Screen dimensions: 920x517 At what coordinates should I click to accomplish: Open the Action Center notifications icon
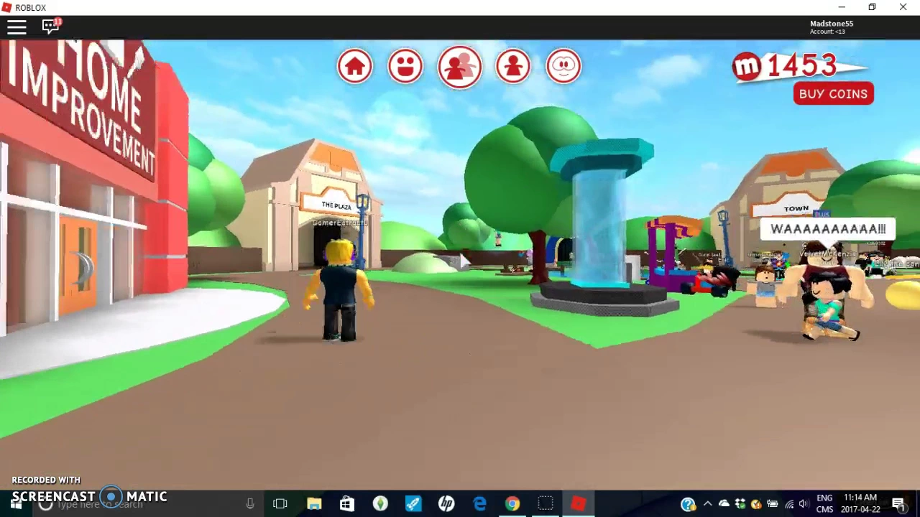pyautogui.click(x=898, y=504)
